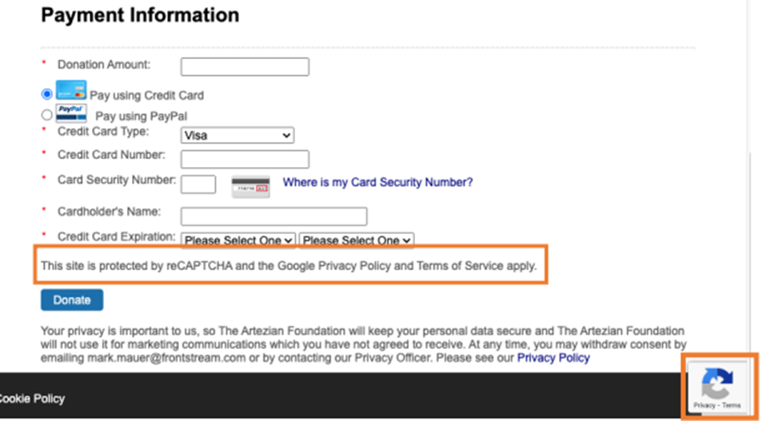Click the Donation Amount field
The image size is (762, 421).
(245, 67)
